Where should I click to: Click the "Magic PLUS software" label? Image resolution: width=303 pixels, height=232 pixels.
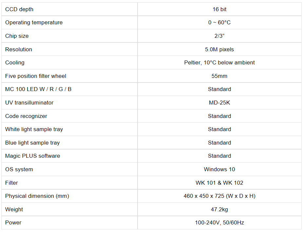(32, 156)
